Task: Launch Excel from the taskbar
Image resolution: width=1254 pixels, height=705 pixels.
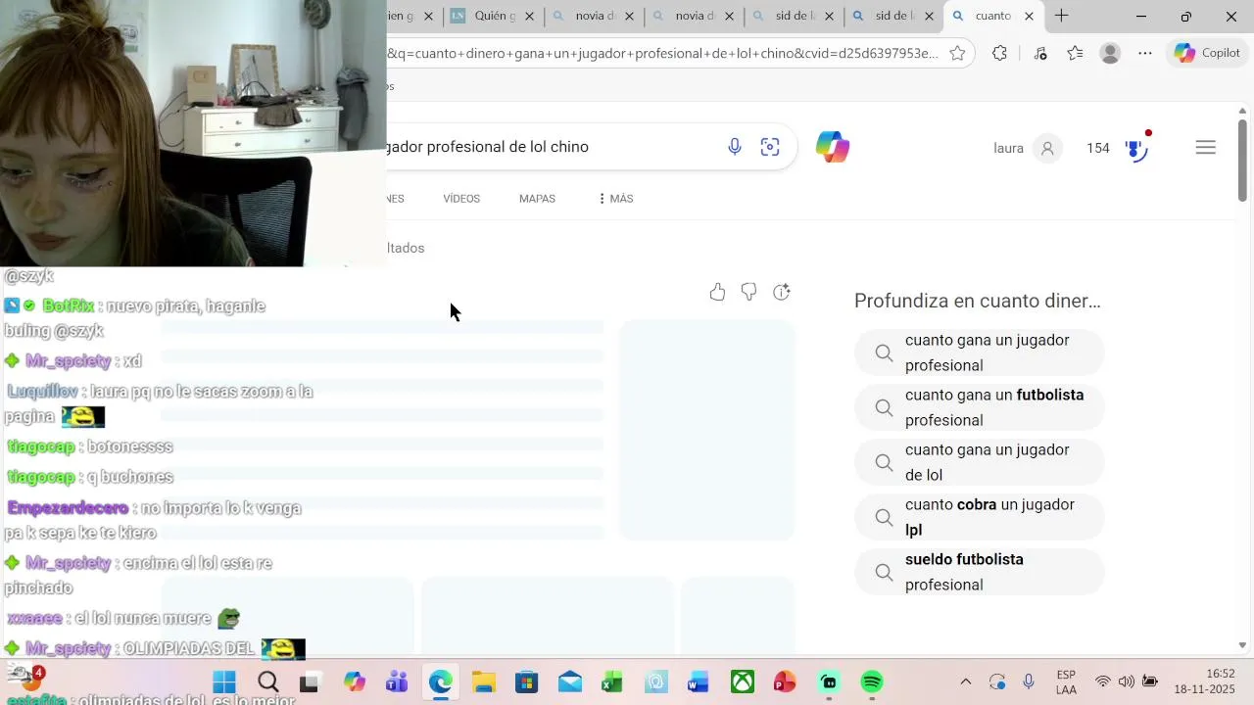Action: [x=612, y=682]
